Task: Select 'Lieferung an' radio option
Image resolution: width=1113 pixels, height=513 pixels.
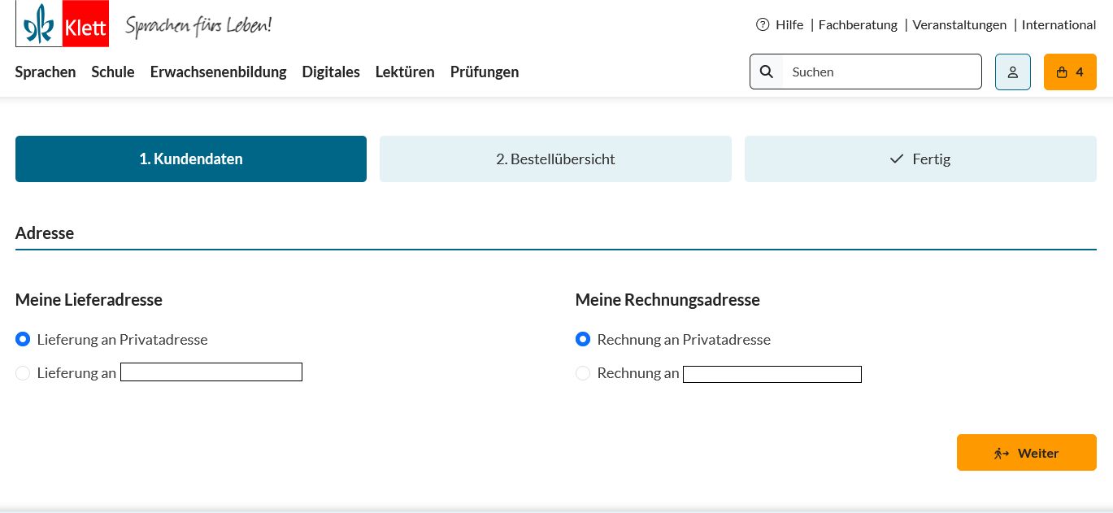Action: (23, 372)
